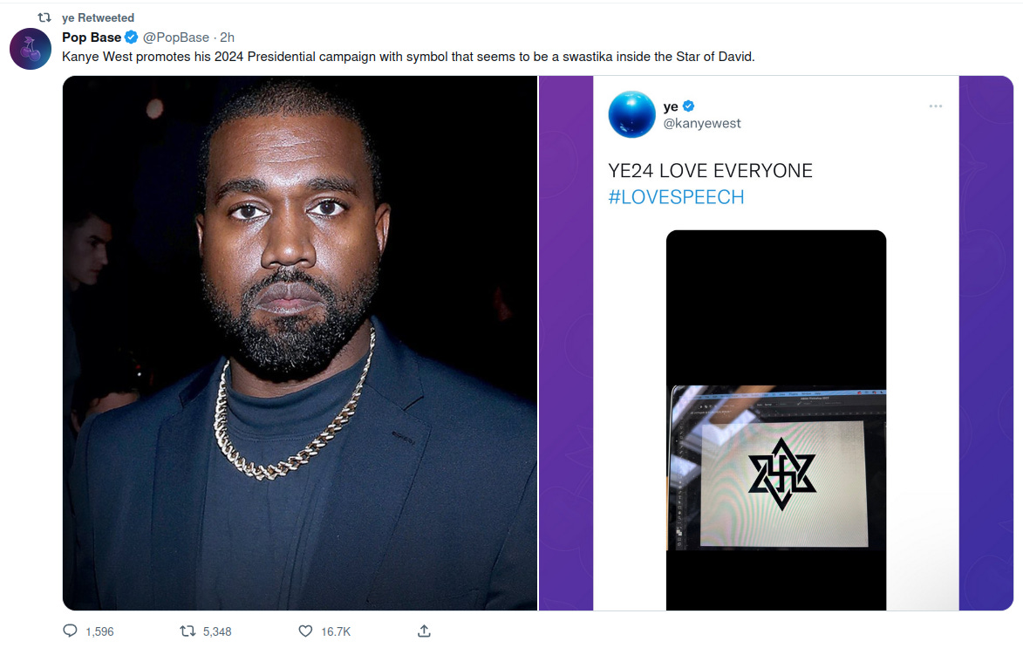The image size is (1023, 648).
Task: Open the right screenshot image on purple background
Action: coord(775,344)
